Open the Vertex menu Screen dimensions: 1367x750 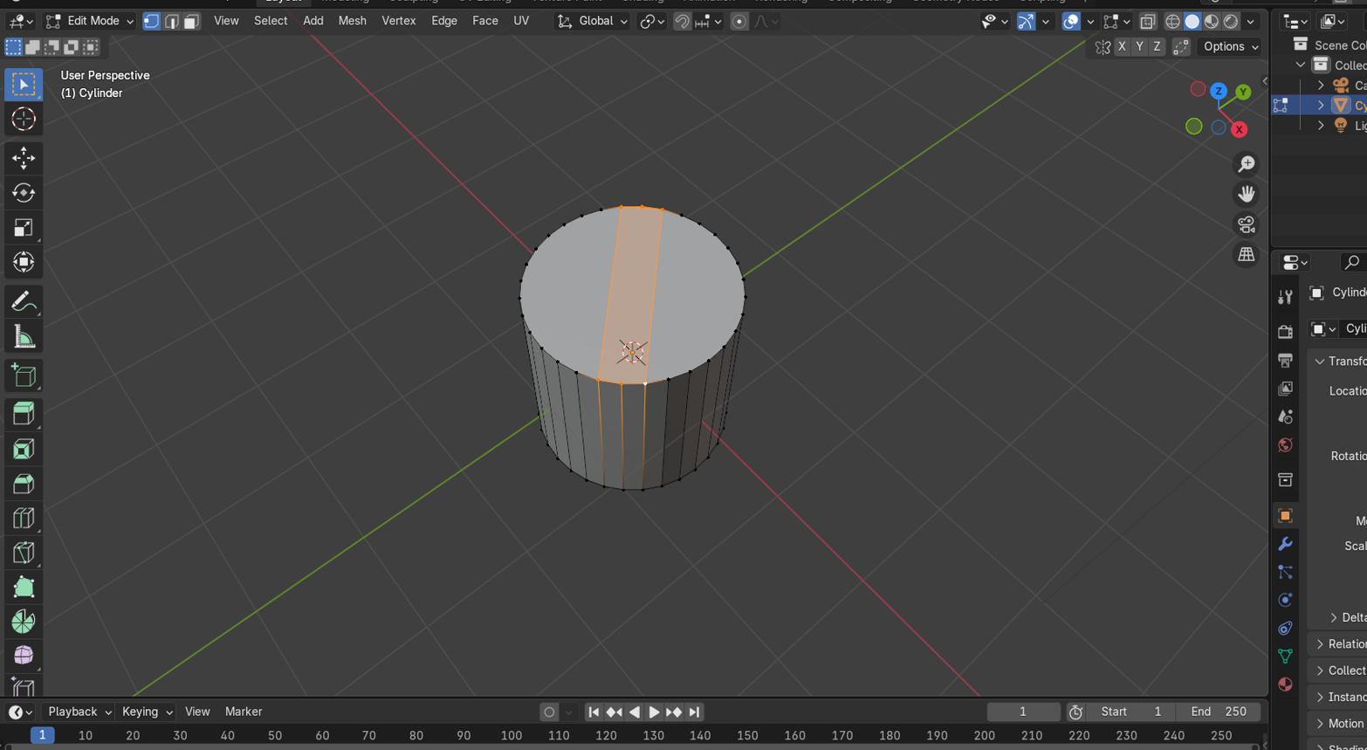[x=398, y=21]
